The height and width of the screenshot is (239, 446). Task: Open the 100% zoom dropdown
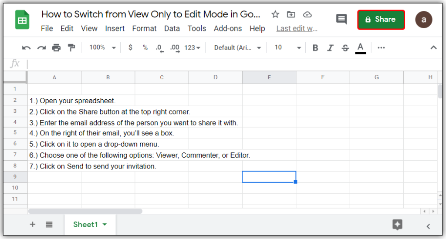click(102, 47)
